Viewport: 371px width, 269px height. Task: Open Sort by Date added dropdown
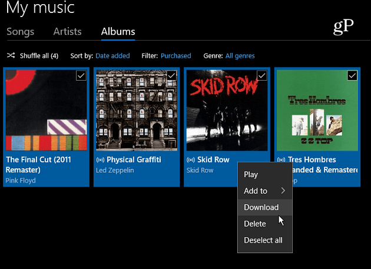pos(112,56)
